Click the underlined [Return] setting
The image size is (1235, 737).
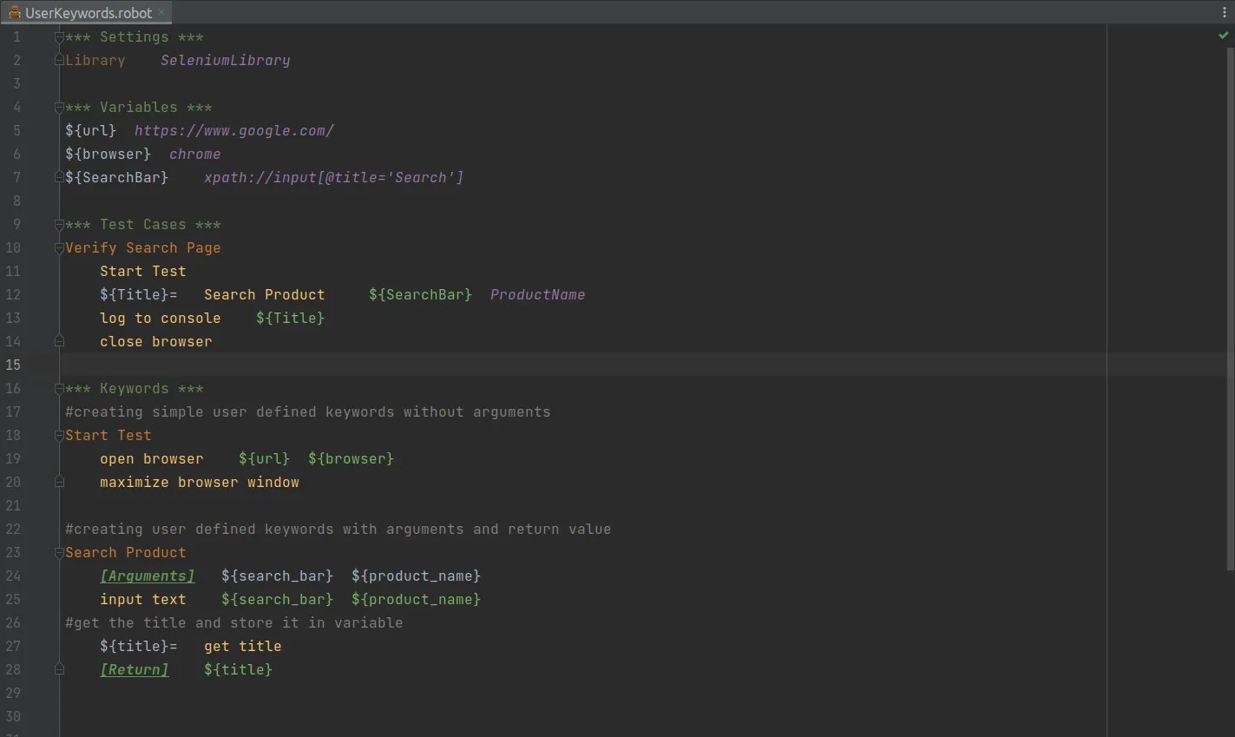coord(134,669)
